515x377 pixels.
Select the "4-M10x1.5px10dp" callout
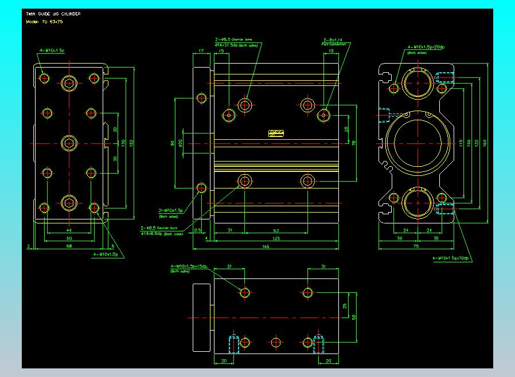coord(451,258)
